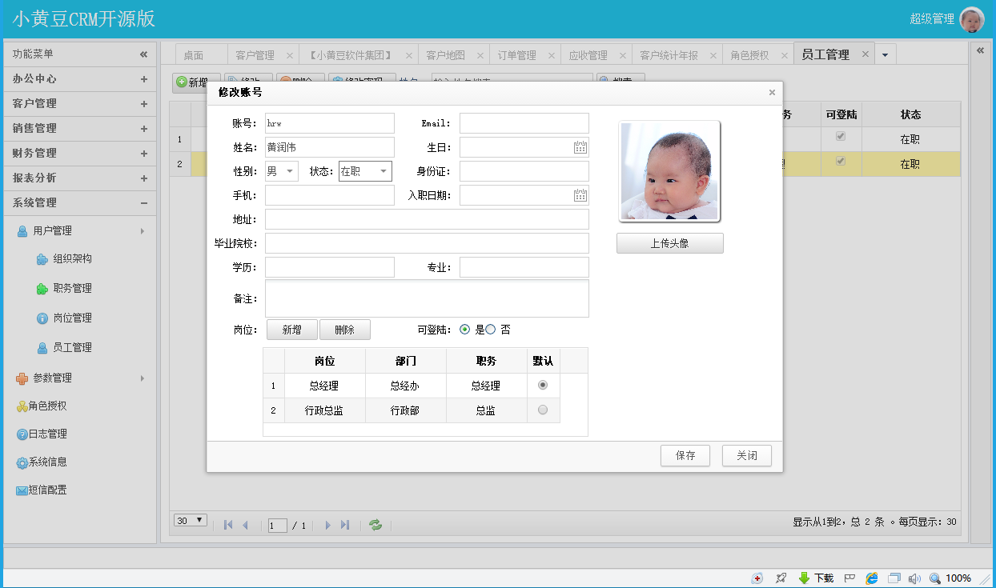Screen dimensions: 996x588
Task: Select 是 for 可登陆
Action: pos(464,330)
